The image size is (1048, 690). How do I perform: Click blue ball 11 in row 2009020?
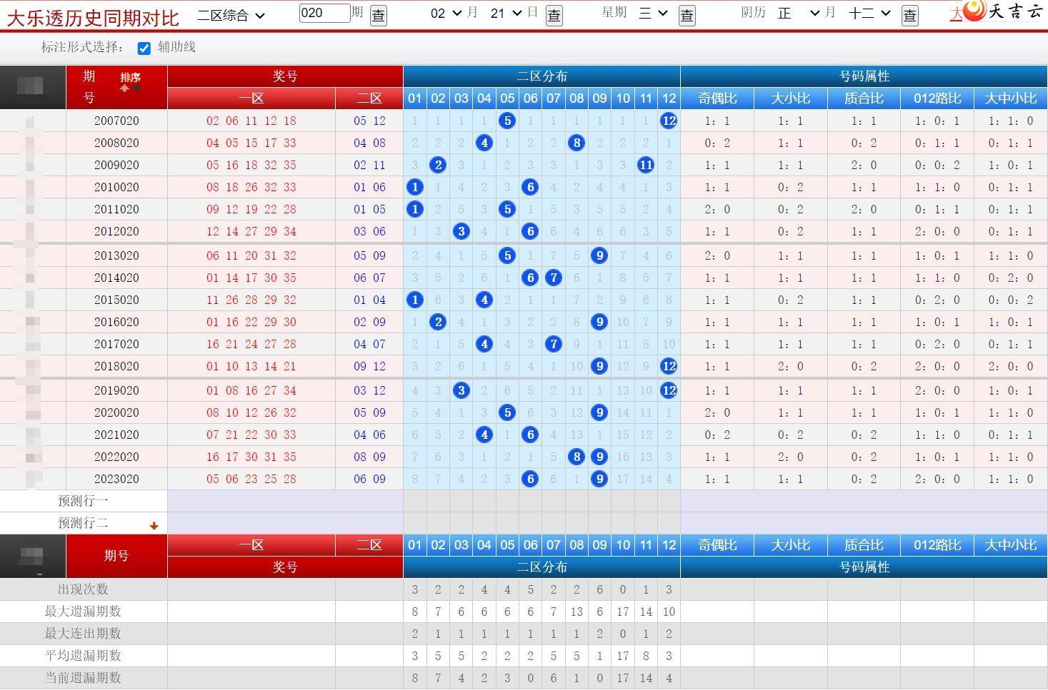(646, 165)
